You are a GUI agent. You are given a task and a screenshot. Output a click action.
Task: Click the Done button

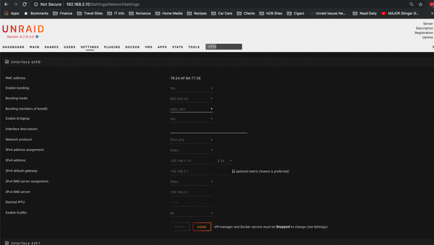[202, 227]
